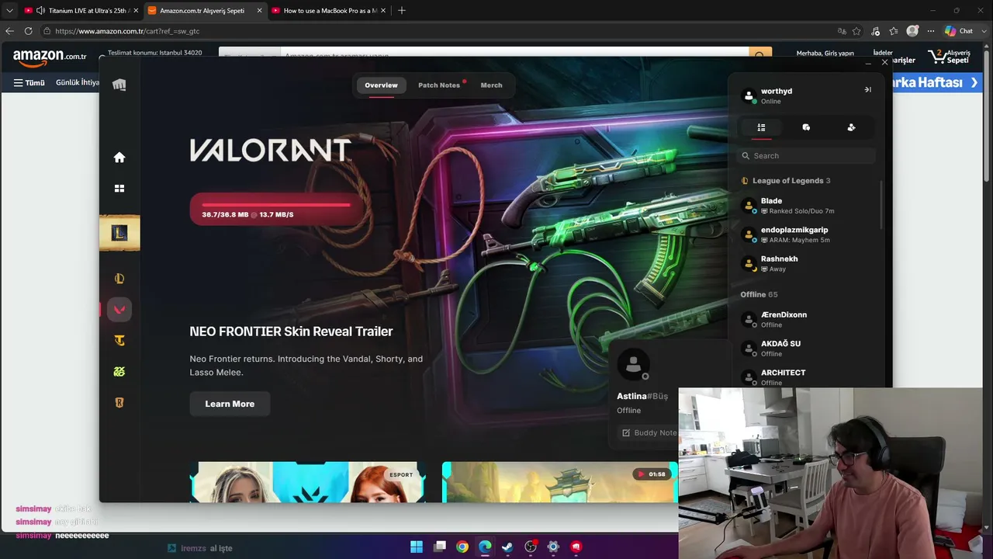Open the add friend view in the social panel

point(851,127)
